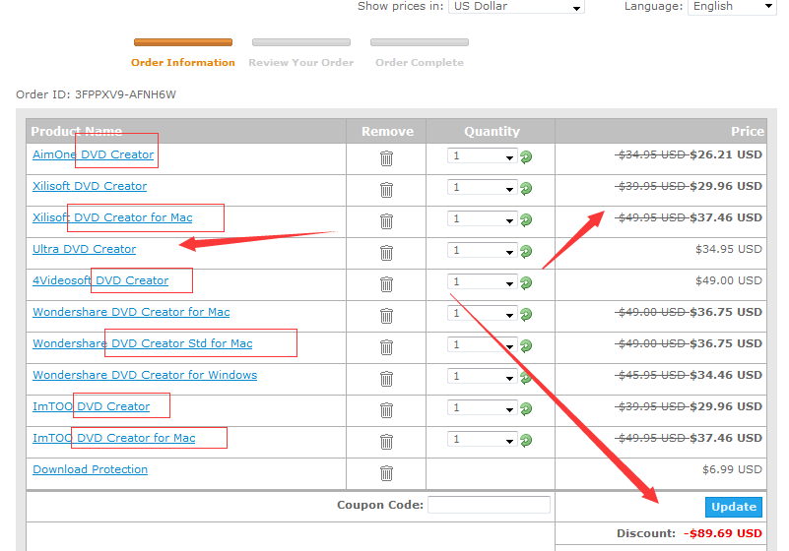
Task: Click the ImTOO DVD Creator for Mac link
Action: [113, 438]
